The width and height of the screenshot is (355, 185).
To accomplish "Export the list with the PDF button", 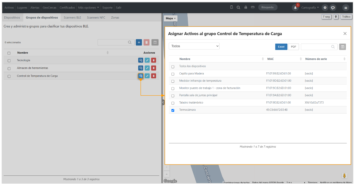I will tap(293, 47).
